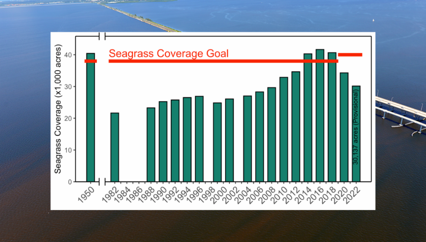Click the '2002' x-axis label

pos(231,194)
